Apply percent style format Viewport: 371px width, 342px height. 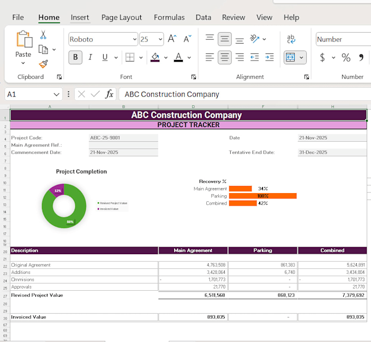tap(346, 57)
